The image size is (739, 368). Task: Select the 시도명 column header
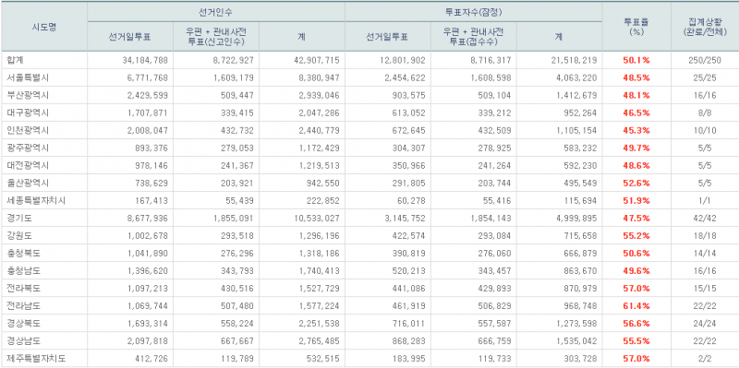44,27
